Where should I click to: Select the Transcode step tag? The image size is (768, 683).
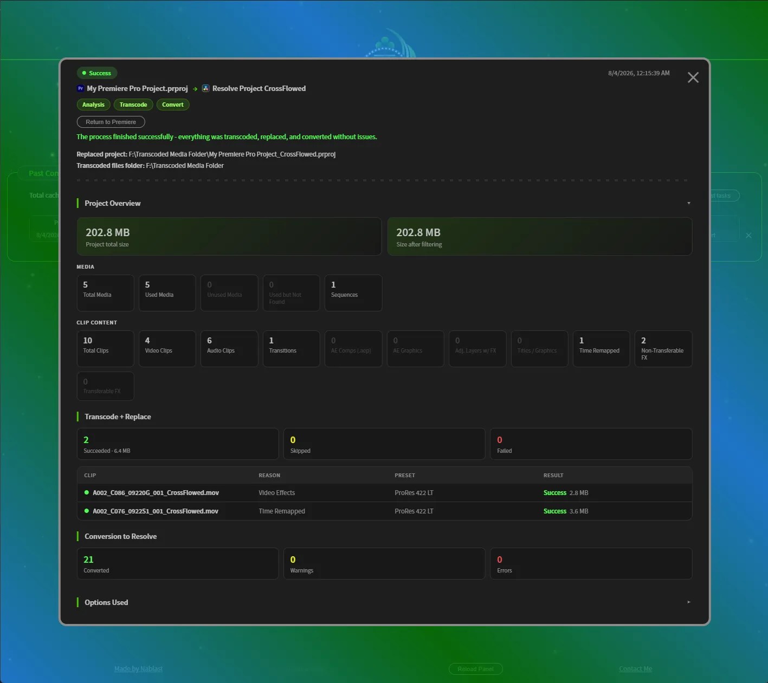click(x=133, y=105)
